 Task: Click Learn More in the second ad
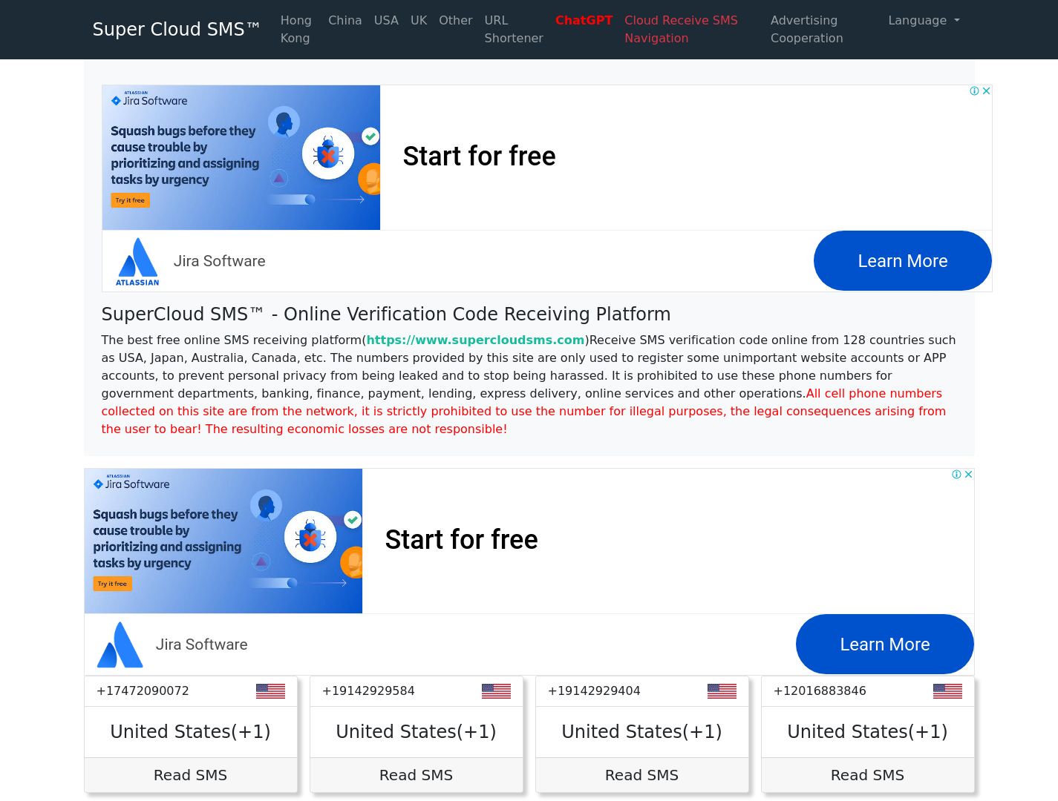pyautogui.click(x=885, y=645)
